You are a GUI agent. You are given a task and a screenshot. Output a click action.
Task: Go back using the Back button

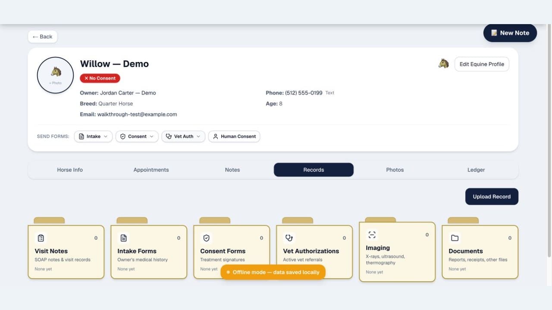tap(43, 37)
